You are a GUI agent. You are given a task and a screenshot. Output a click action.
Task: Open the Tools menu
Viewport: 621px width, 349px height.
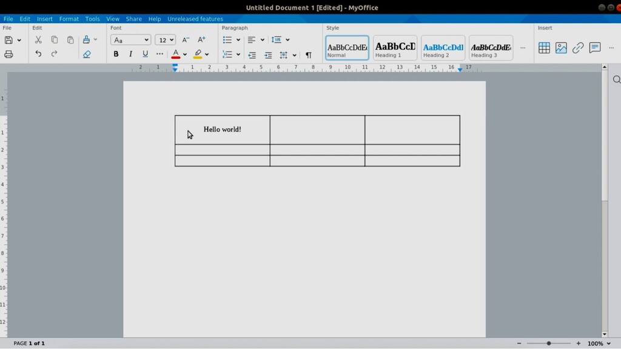[x=92, y=19]
